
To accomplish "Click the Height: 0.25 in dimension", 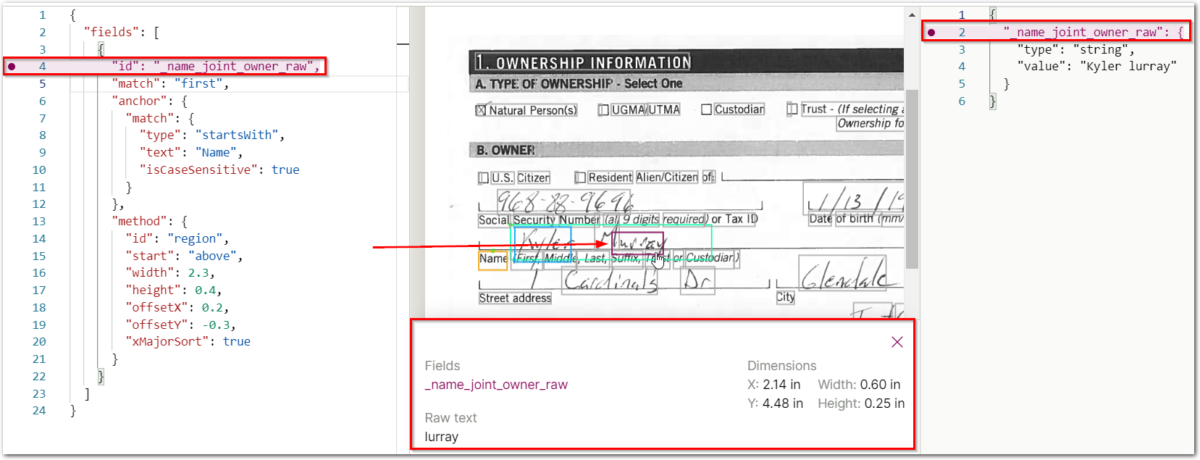I will 861,403.
